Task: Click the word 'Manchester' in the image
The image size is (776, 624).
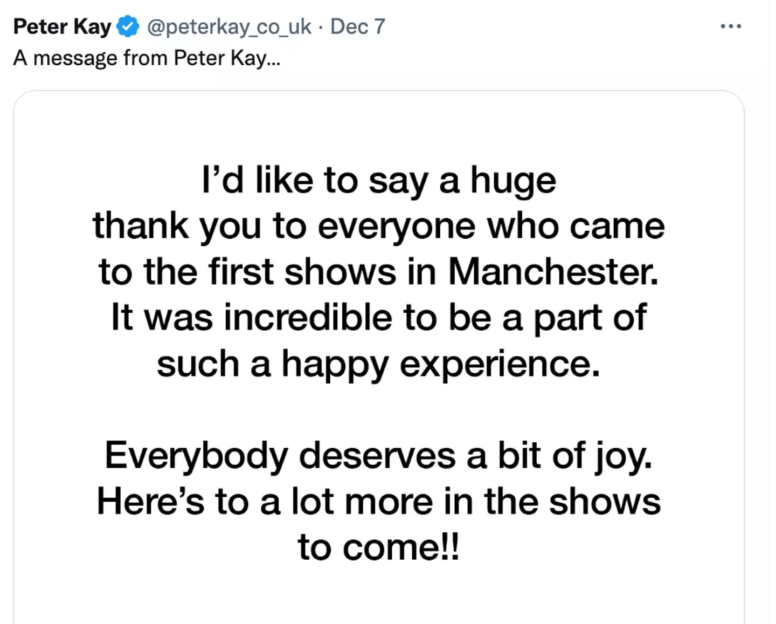Action: [x=549, y=271]
